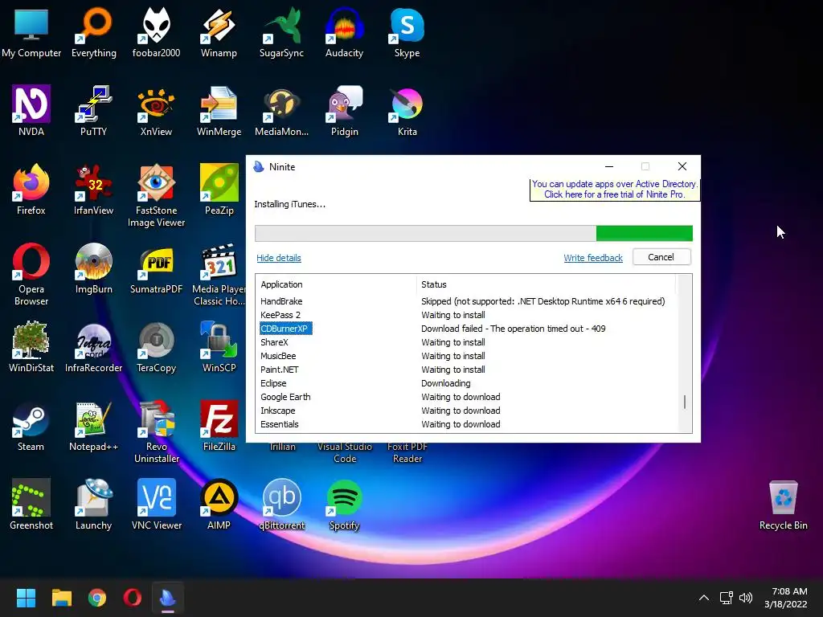
Task: Click the Skype desktop shortcut
Action: [407, 32]
